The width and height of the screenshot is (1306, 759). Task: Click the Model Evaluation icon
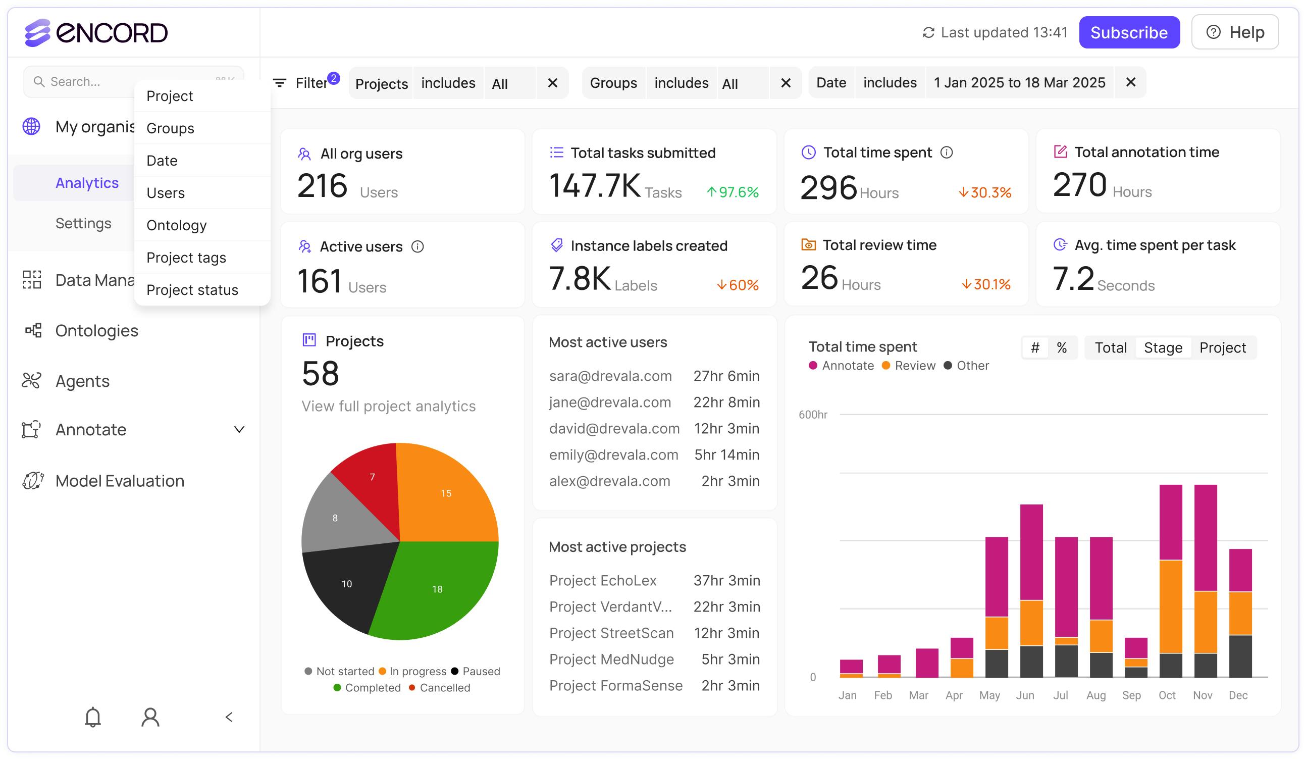(x=33, y=481)
